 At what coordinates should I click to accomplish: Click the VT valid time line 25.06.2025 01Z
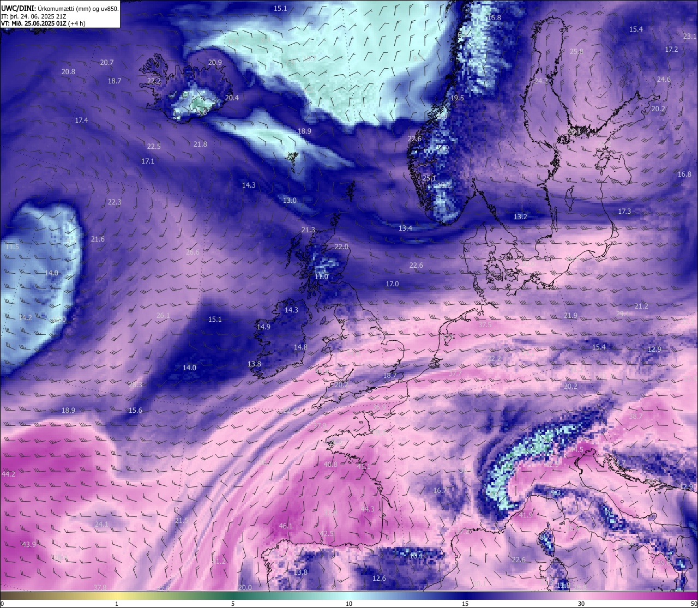coord(43,23)
